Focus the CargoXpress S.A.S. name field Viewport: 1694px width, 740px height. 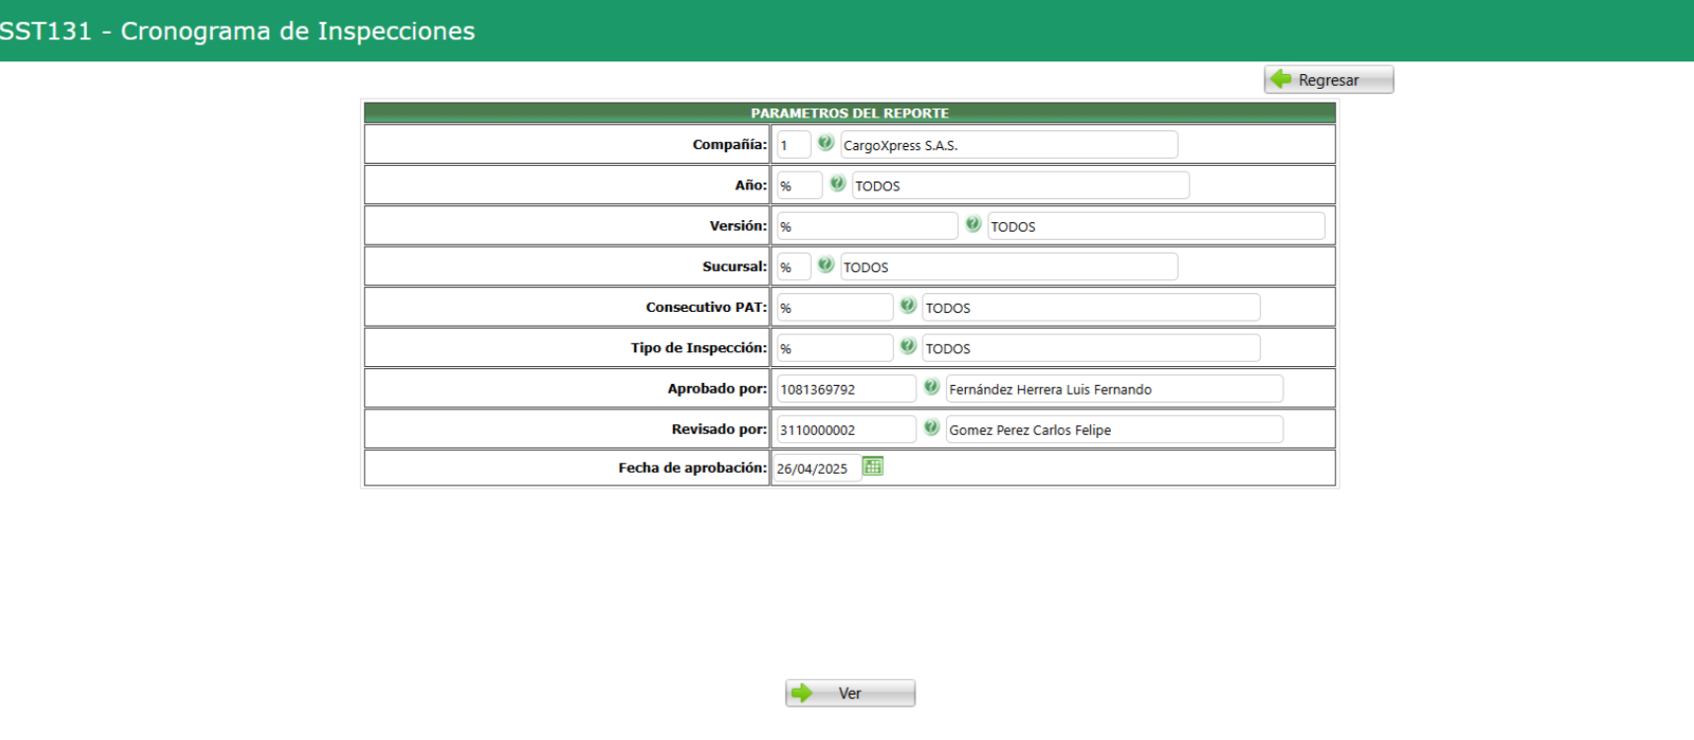pyautogui.click(x=1009, y=145)
